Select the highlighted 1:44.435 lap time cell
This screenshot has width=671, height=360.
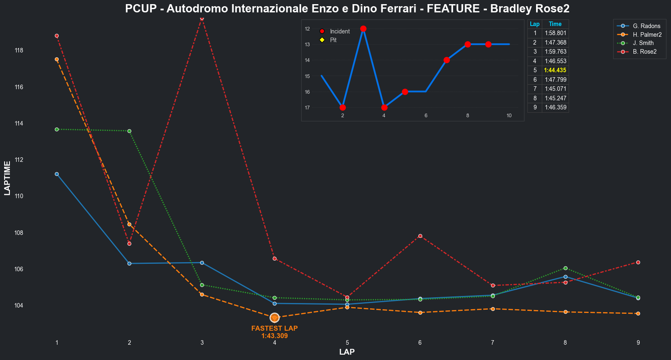click(555, 70)
